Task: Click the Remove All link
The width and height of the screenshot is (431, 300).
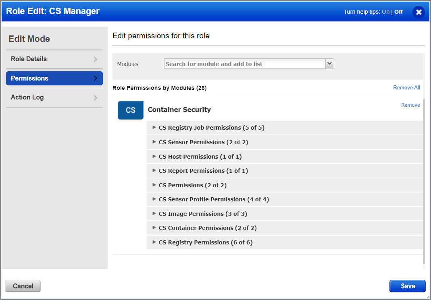Action: [406, 87]
